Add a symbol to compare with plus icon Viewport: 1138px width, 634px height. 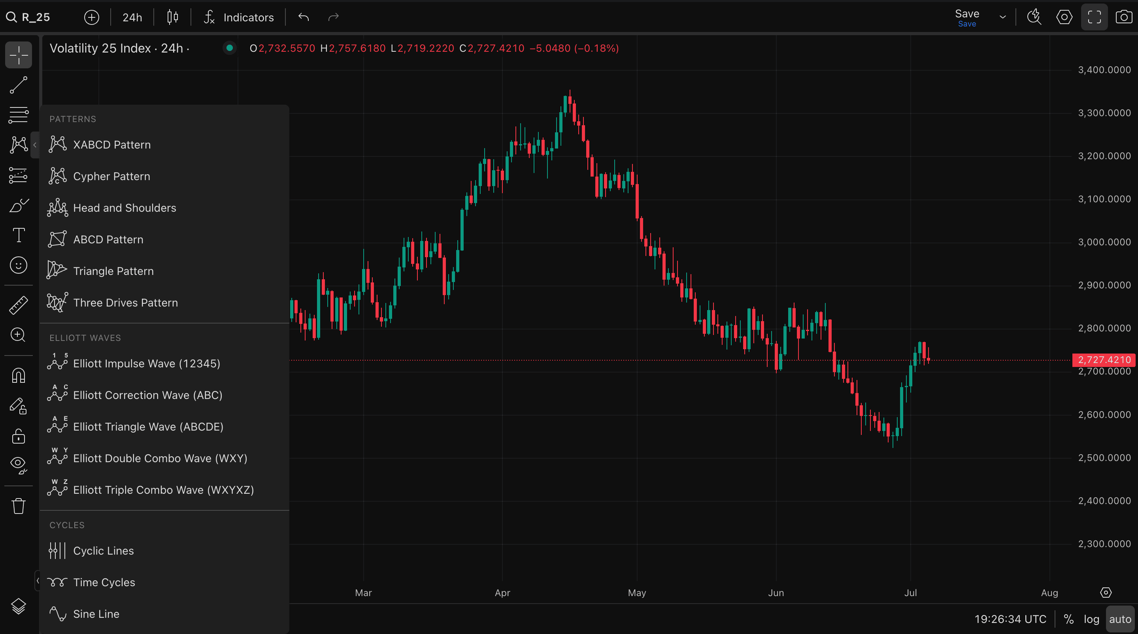pos(91,17)
